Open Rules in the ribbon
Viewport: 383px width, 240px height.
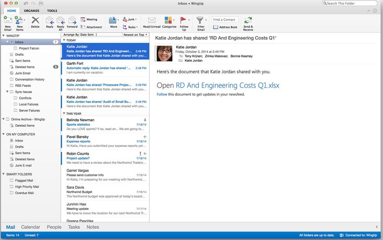pos(130,27)
